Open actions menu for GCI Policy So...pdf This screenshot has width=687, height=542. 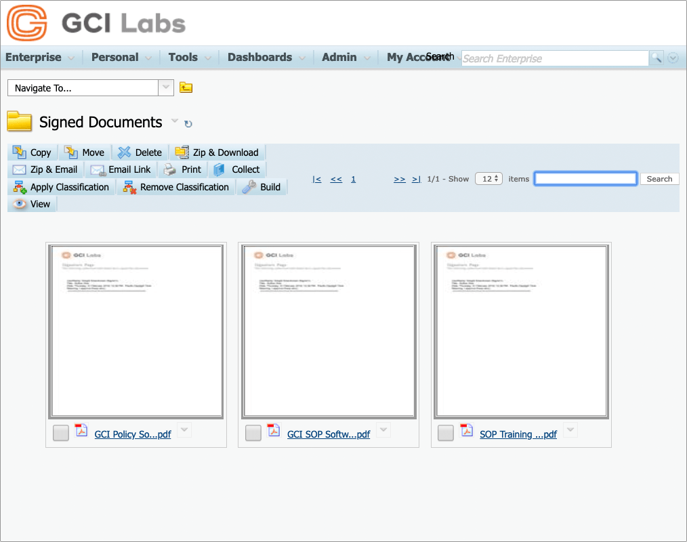click(x=184, y=430)
